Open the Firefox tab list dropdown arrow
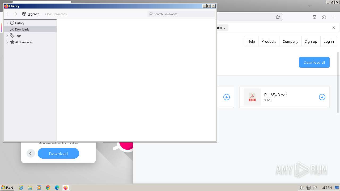This screenshot has height=191, width=340. [x=310, y=6]
